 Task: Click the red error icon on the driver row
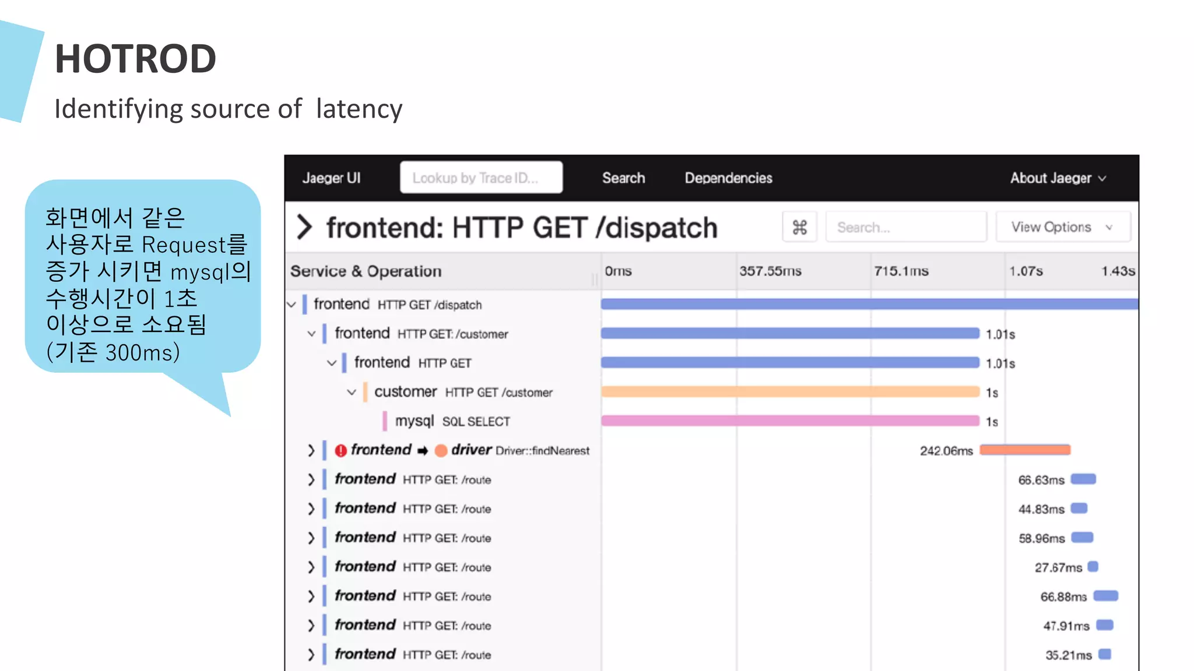coord(341,450)
